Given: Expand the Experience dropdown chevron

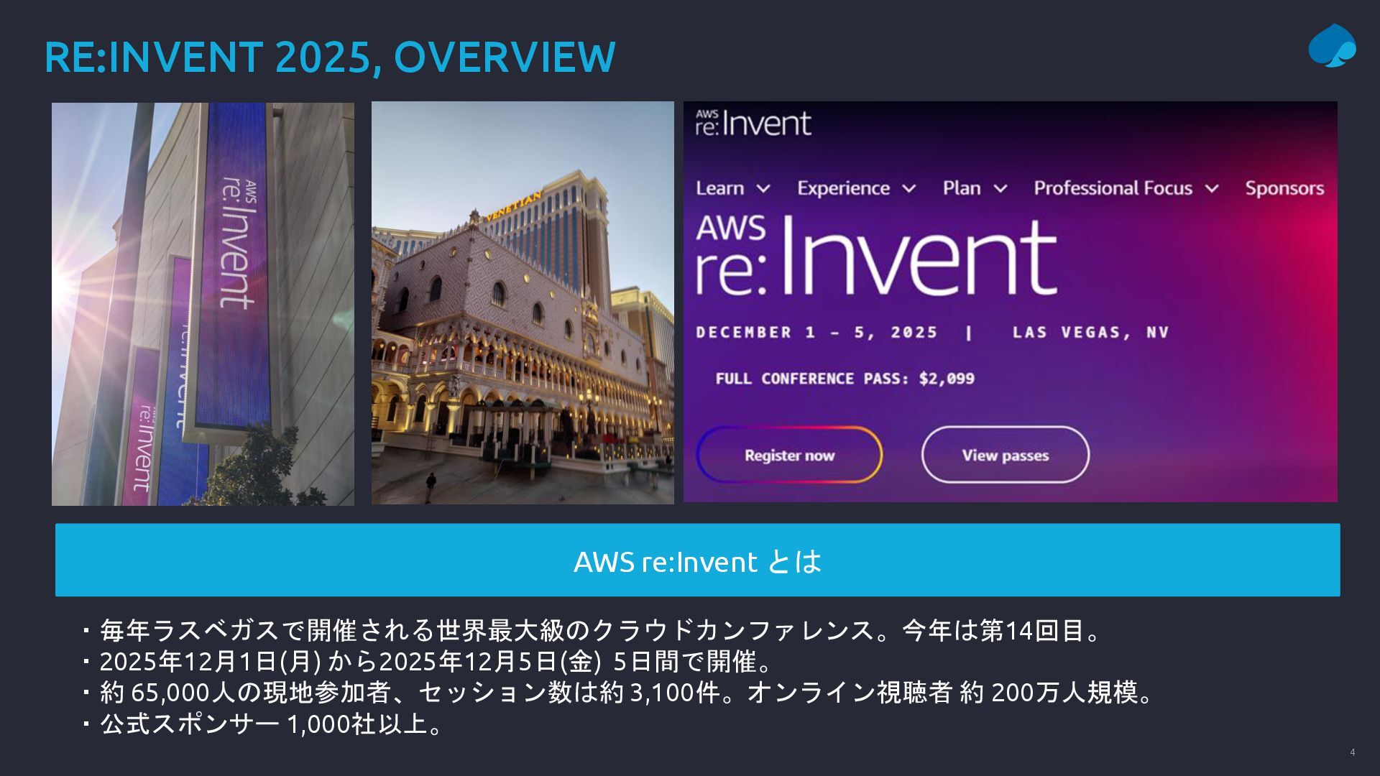Looking at the screenshot, I should click(x=908, y=189).
